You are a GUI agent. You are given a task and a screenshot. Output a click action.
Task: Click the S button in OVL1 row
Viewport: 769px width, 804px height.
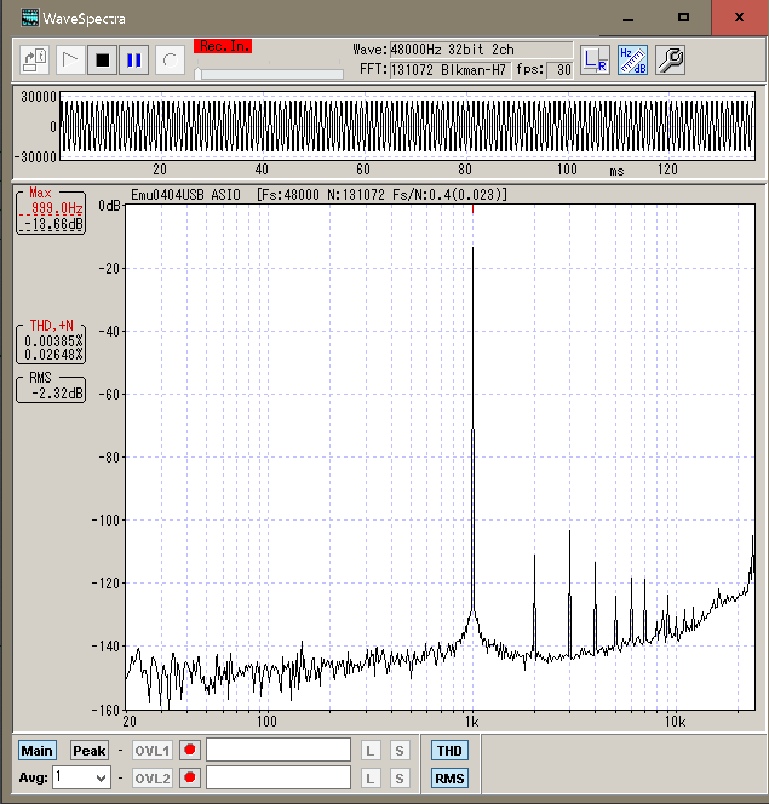point(400,751)
